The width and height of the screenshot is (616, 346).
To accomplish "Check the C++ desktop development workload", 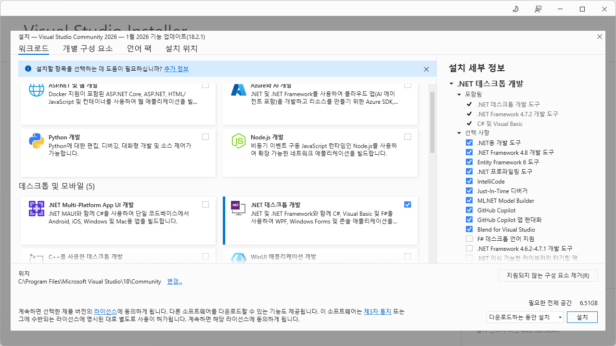I will point(205,256).
